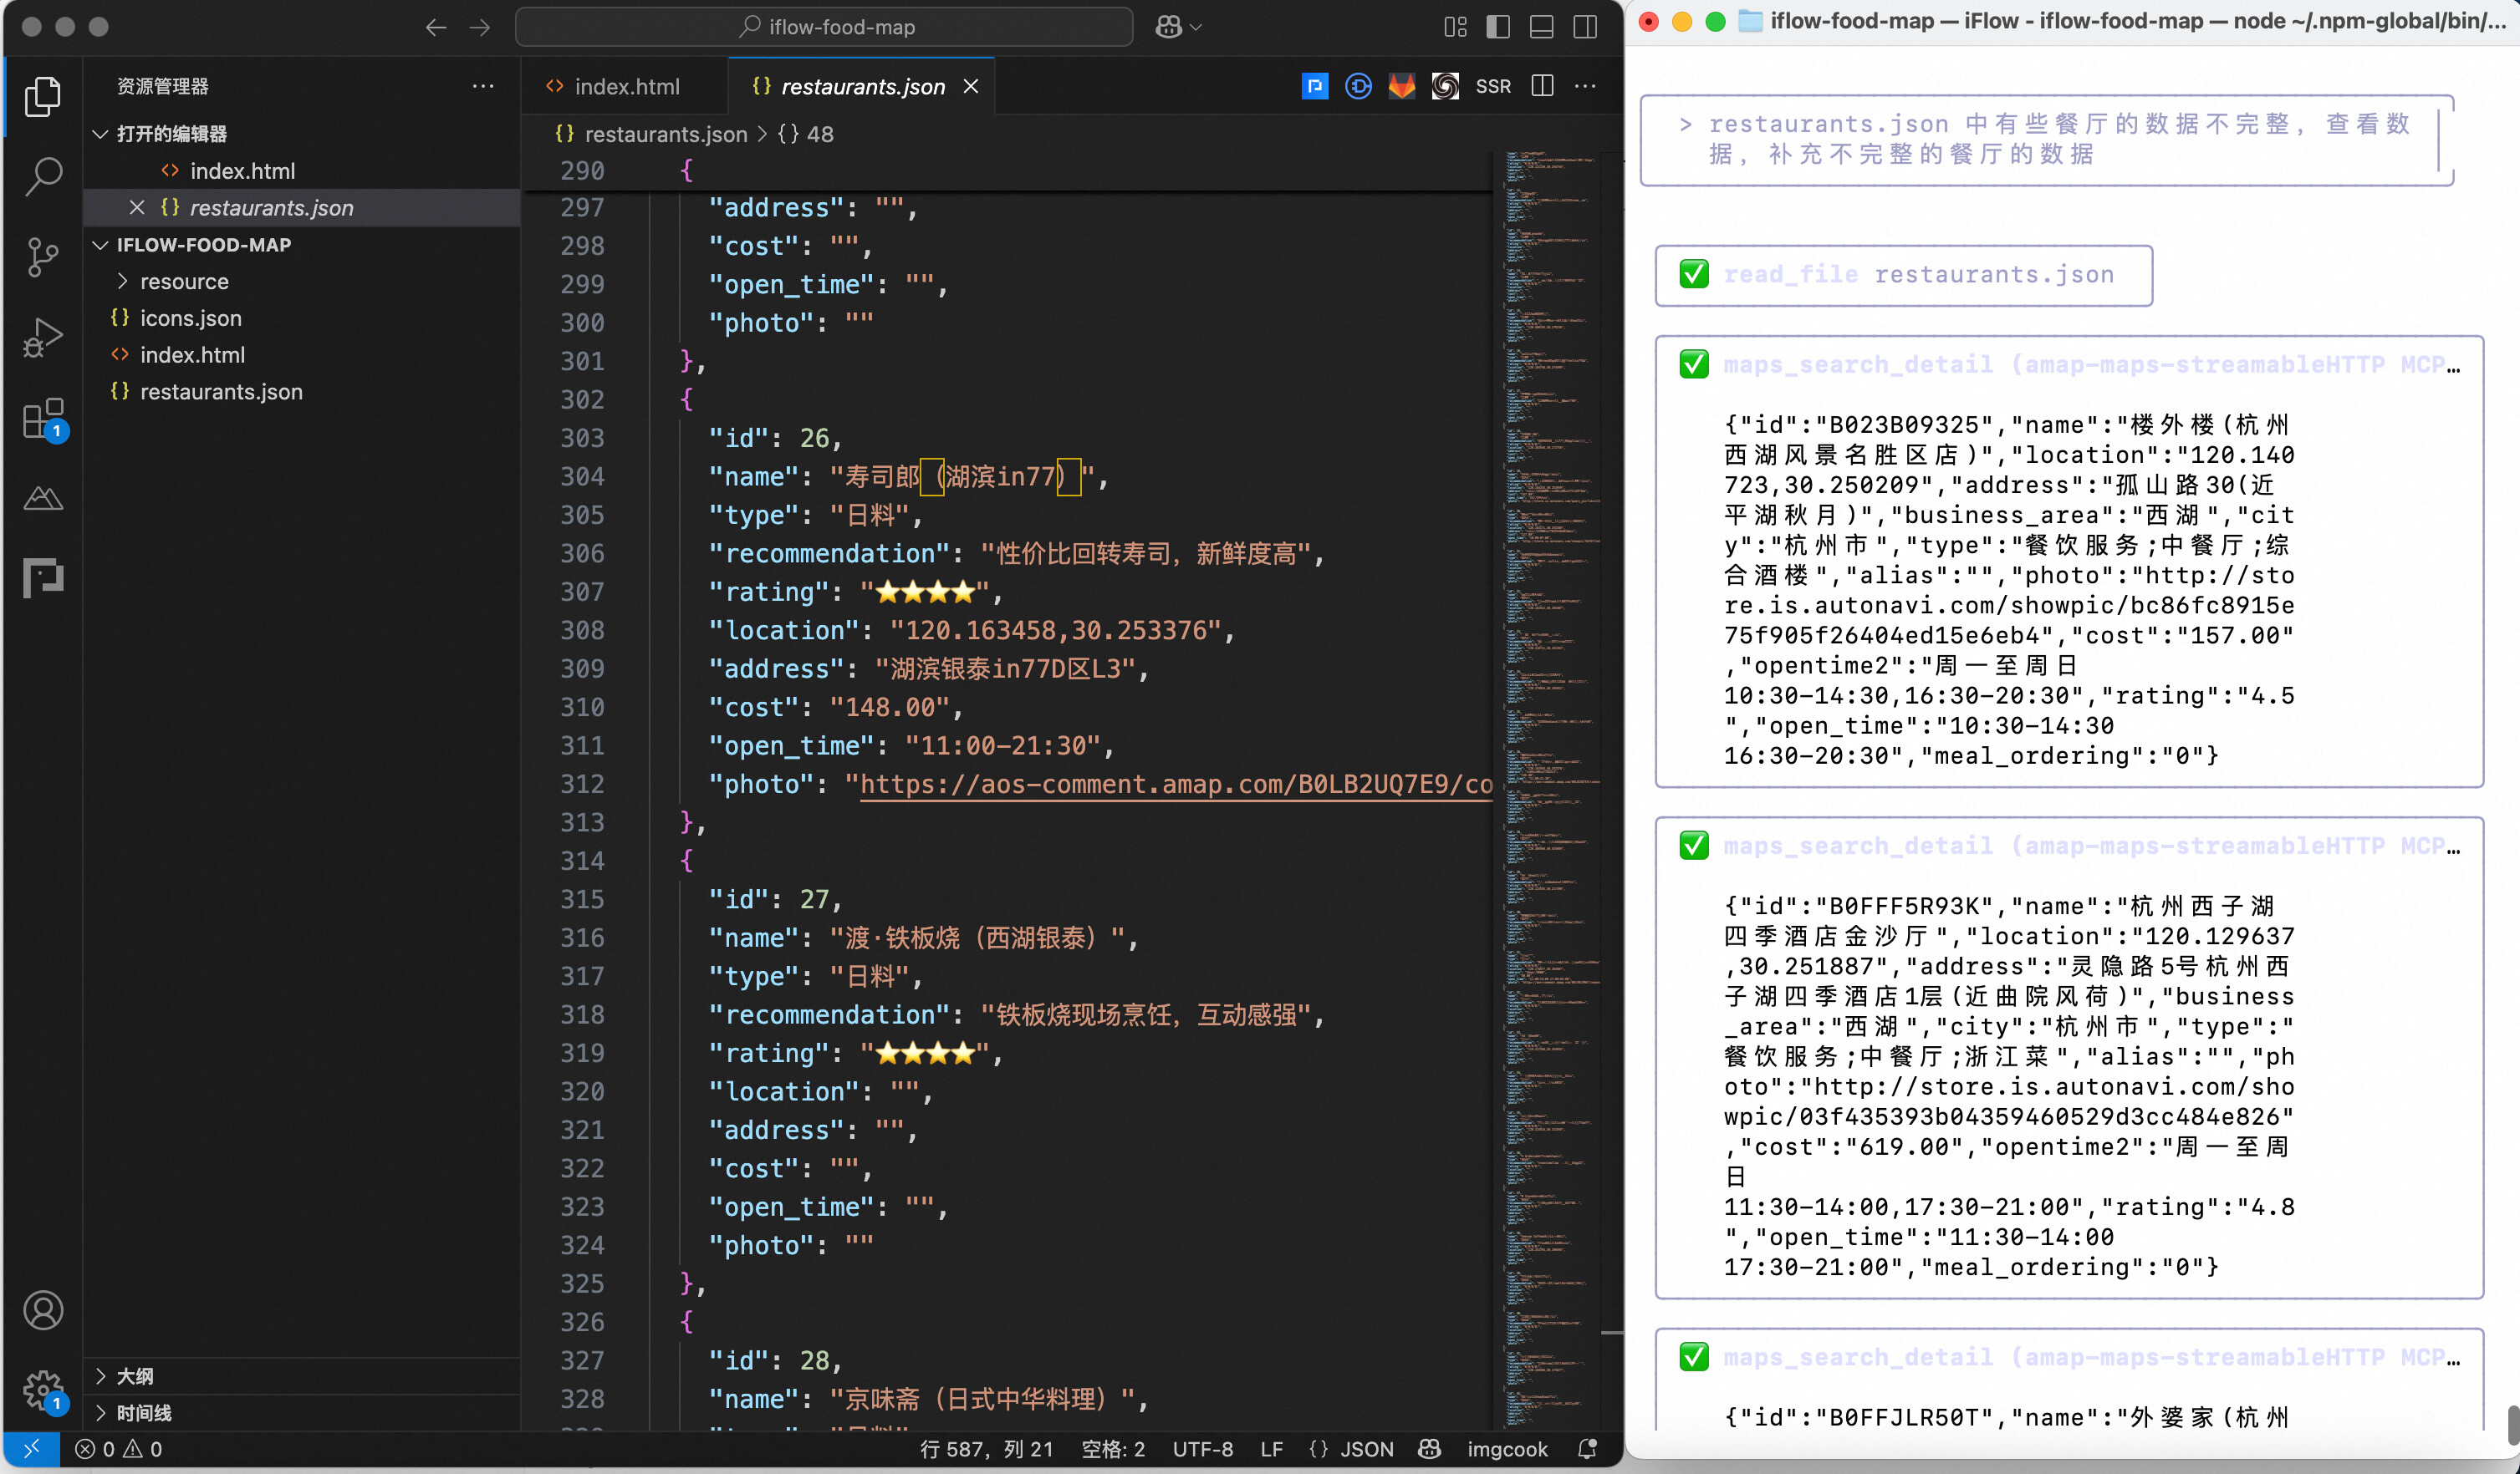
Task: Toggle the primary sidebar layout button
Action: [x=1498, y=27]
